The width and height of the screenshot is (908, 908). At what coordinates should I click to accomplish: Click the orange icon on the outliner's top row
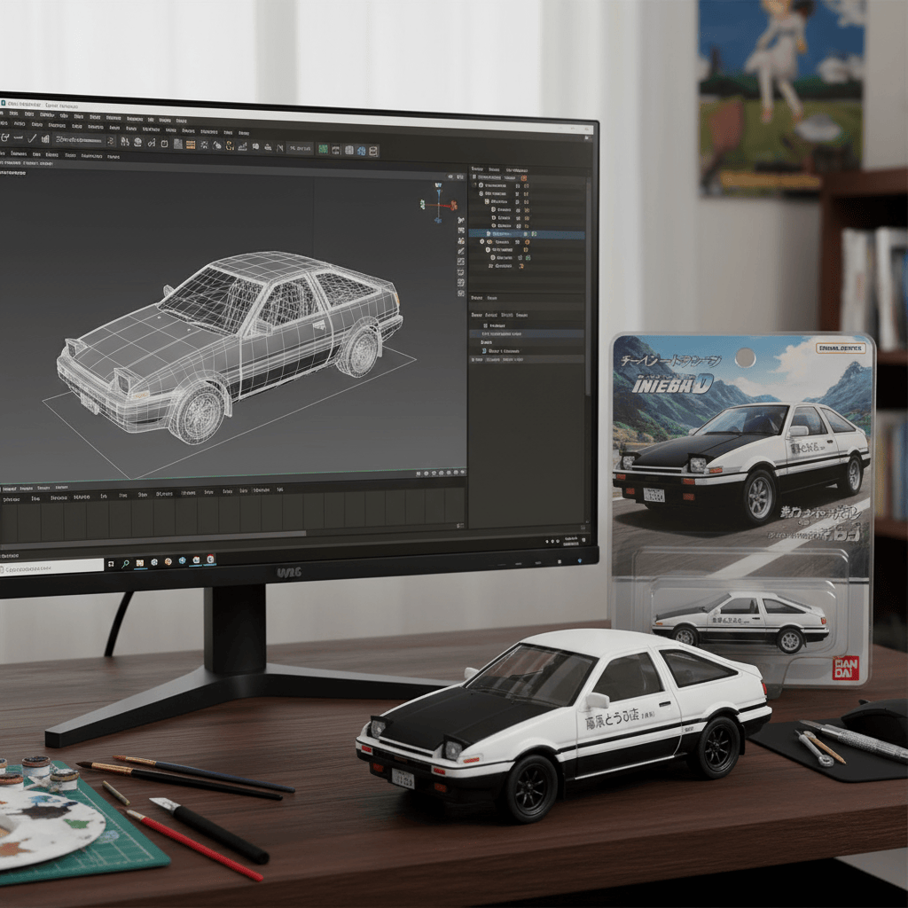click(525, 177)
